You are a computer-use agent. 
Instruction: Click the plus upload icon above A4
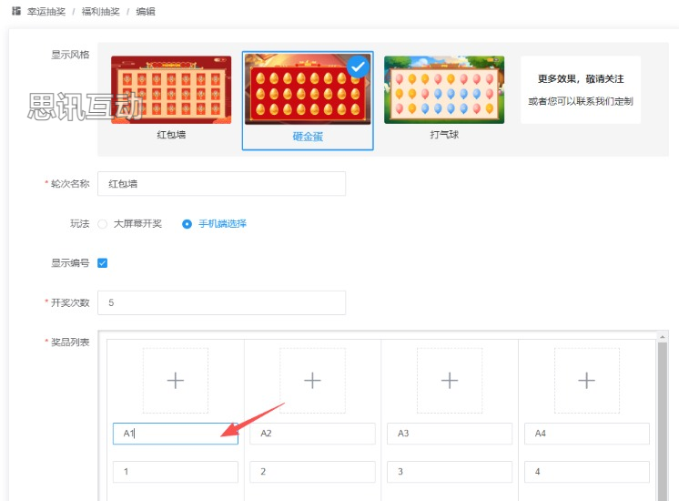click(x=587, y=381)
